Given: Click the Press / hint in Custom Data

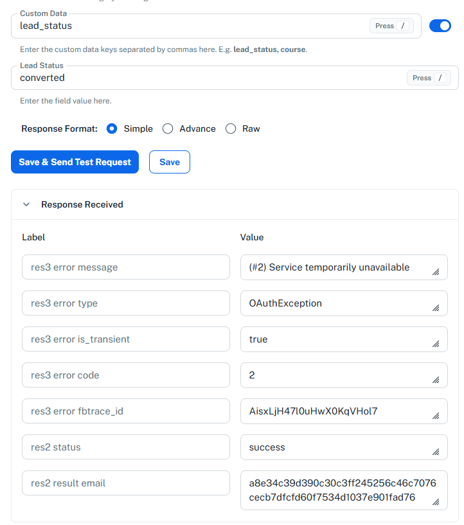Looking at the screenshot, I should click(x=391, y=26).
